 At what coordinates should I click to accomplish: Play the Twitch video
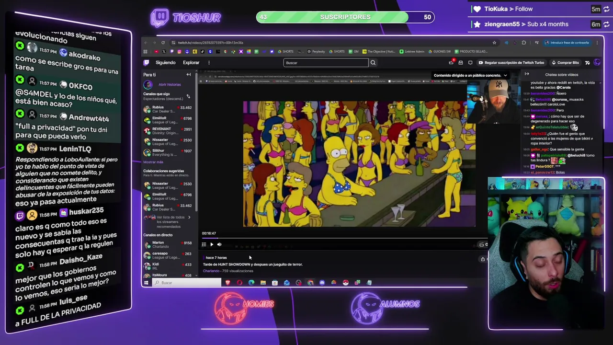tap(212, 244)
